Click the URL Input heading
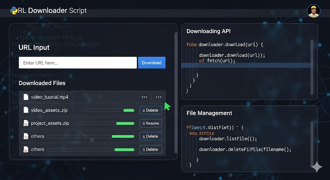Viewport: 330px width, 180px height. pos(34,48)
